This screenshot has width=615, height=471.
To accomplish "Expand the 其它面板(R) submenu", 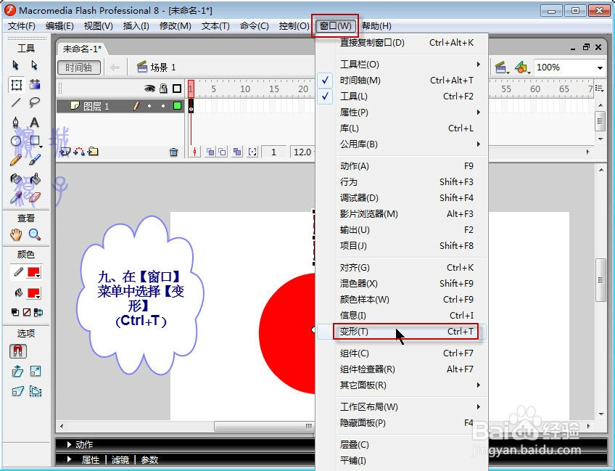I will [x=402, y=385].
